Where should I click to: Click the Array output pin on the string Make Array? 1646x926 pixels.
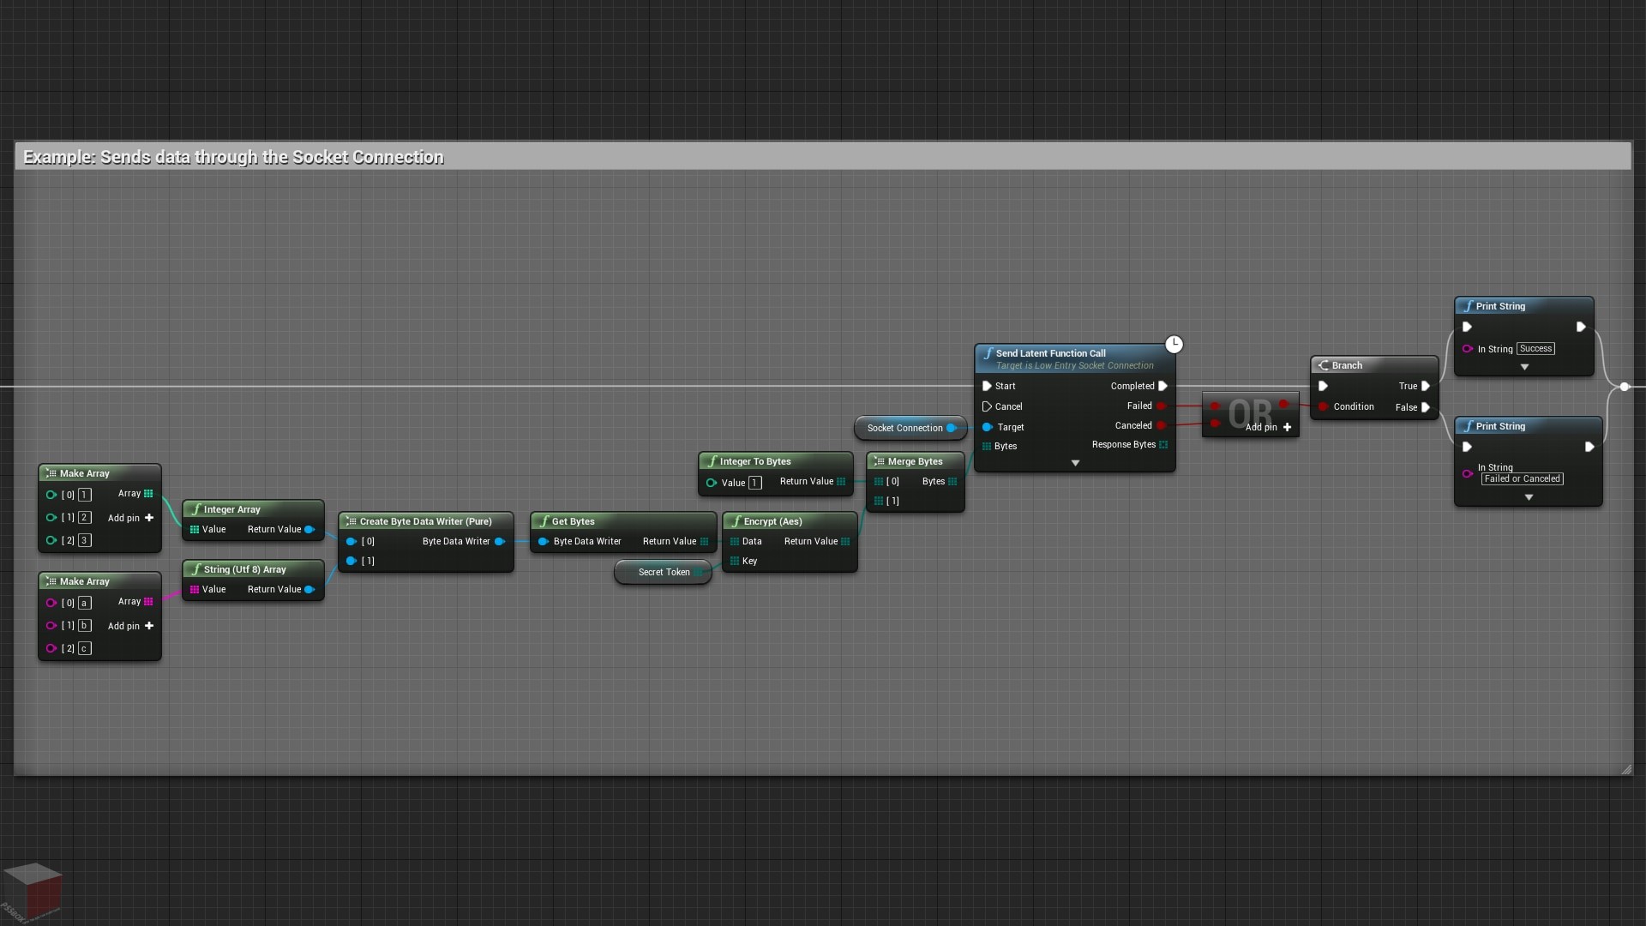pyautogui.click(x=148, y=601)
